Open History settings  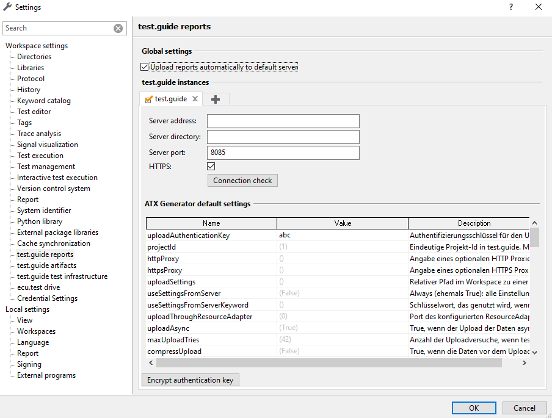29,90
